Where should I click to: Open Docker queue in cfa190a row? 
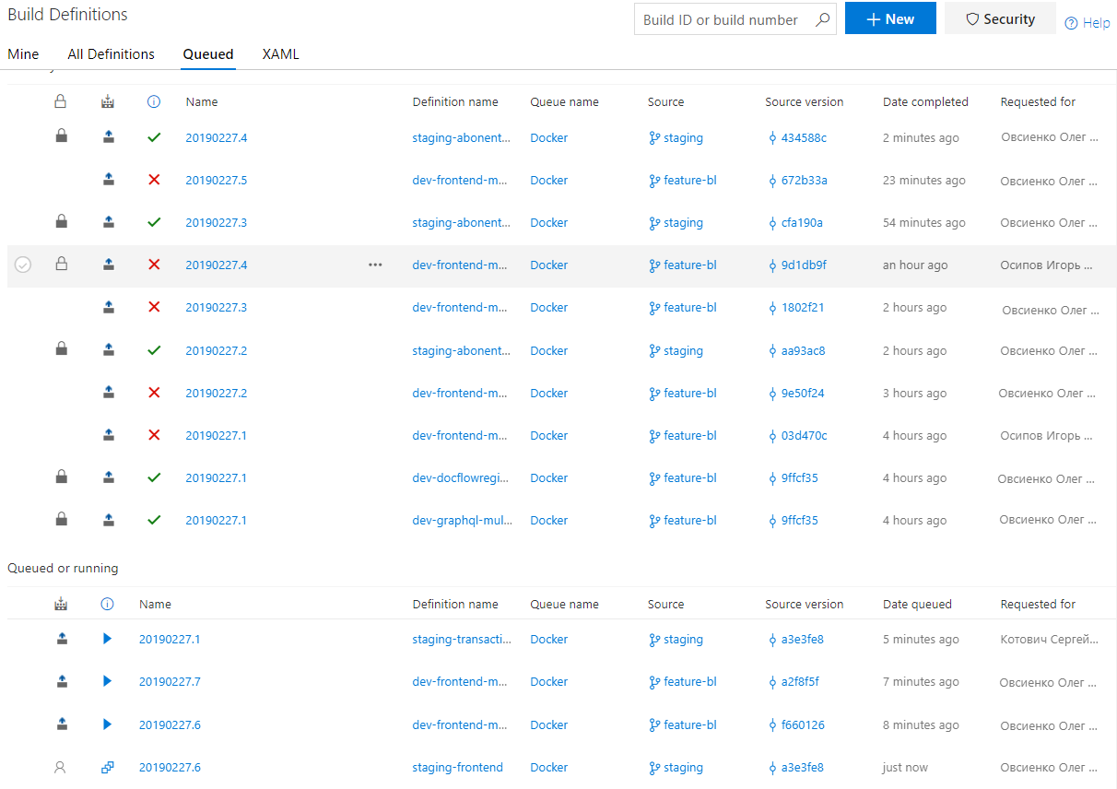coord(548,222)
